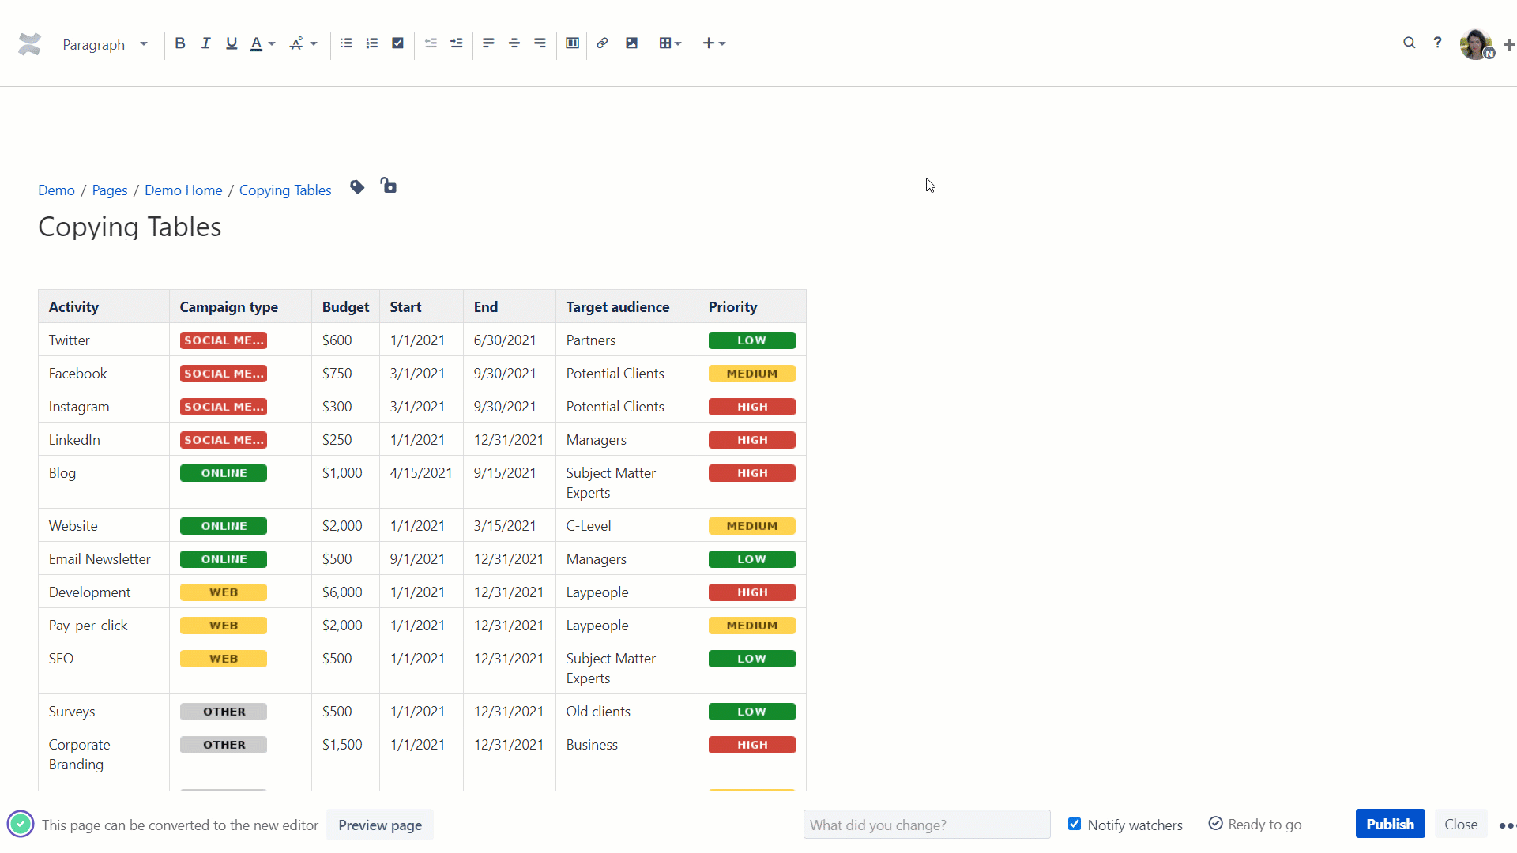Open Copying Tables breadcrumb link
Viewport: 1517px width, 853px height.
point(285,190)
